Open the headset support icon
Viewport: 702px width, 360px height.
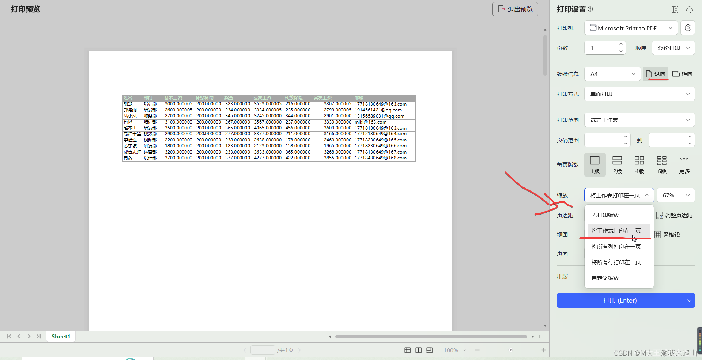click(x=690, y=10)
